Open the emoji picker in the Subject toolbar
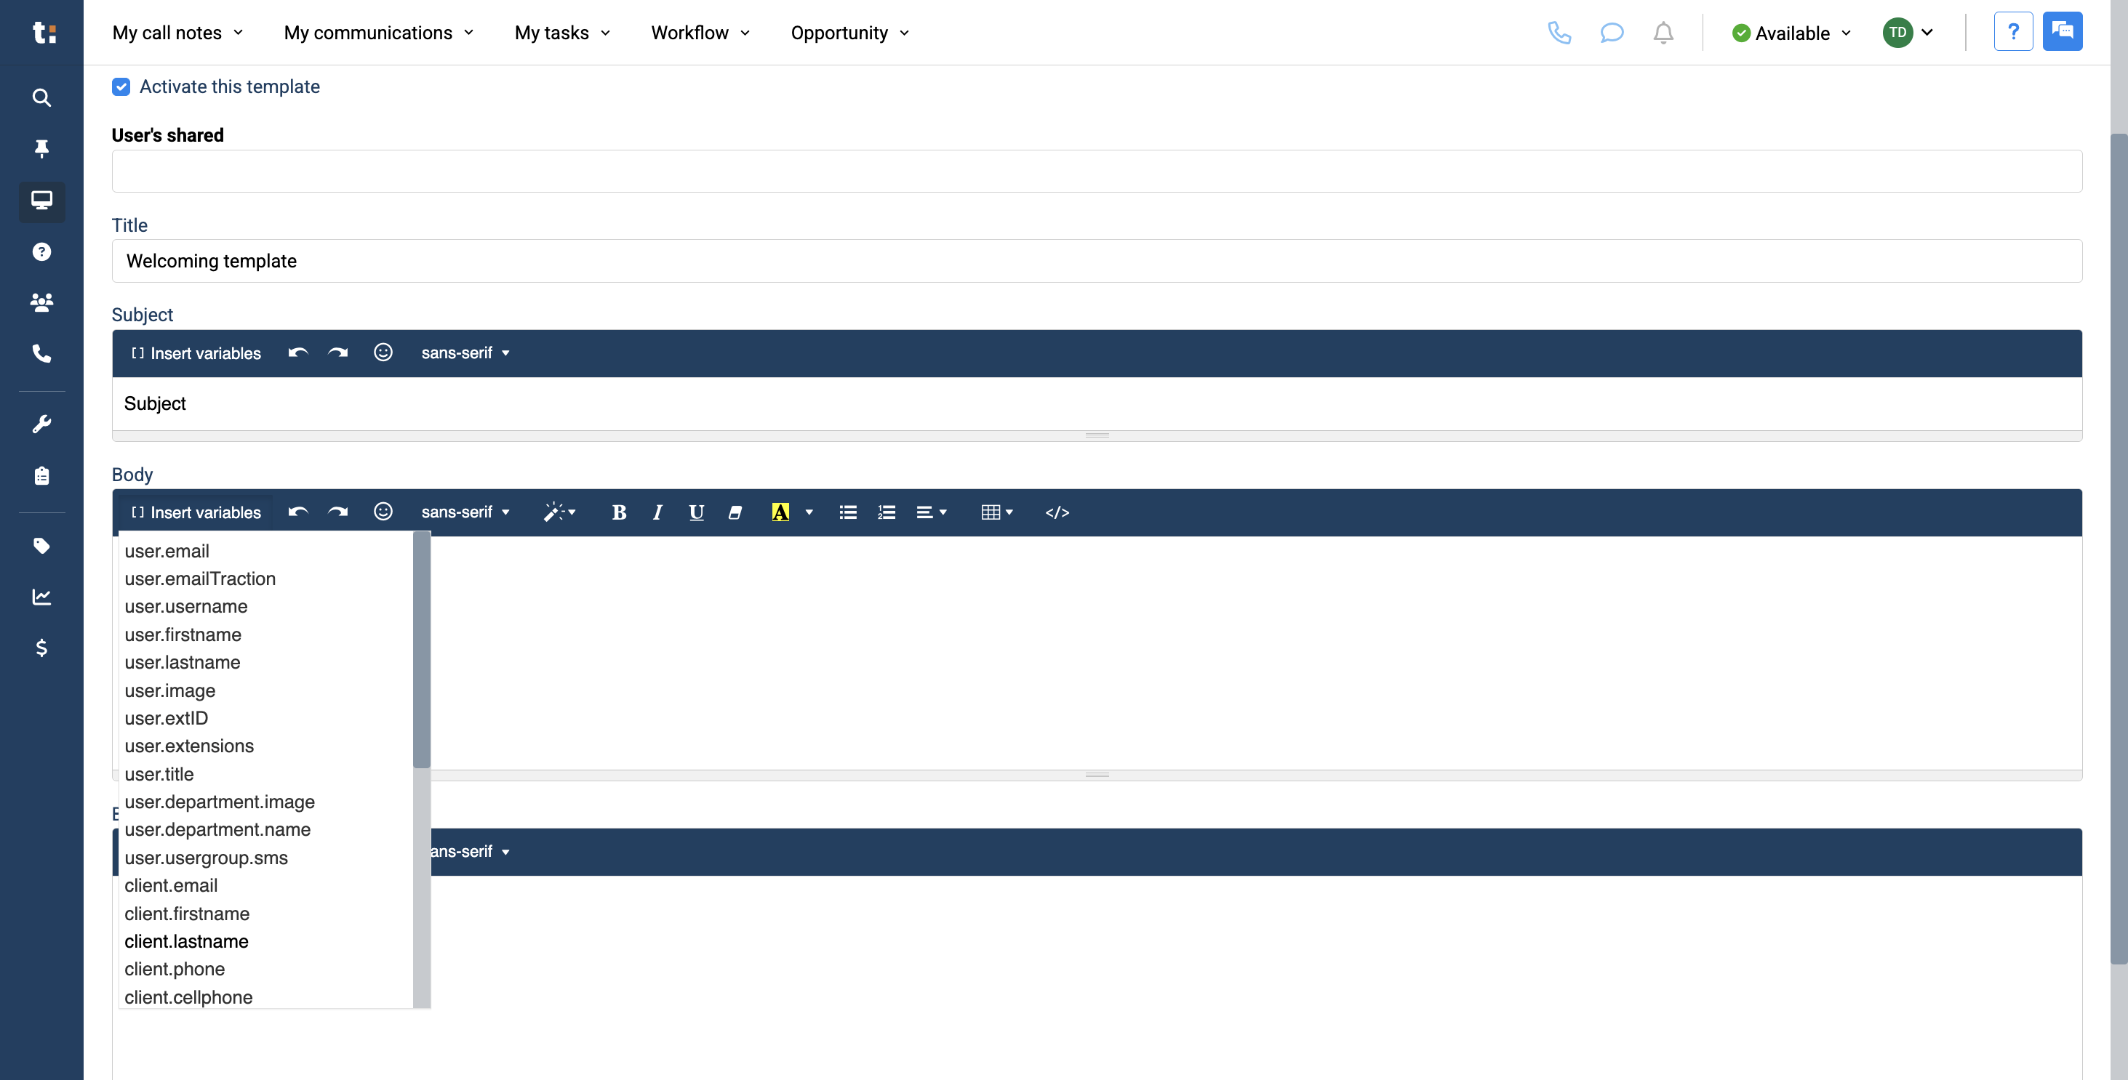Image resolution: width=2128 pixels, height=1080 pixels. click(x=383, y=352)
